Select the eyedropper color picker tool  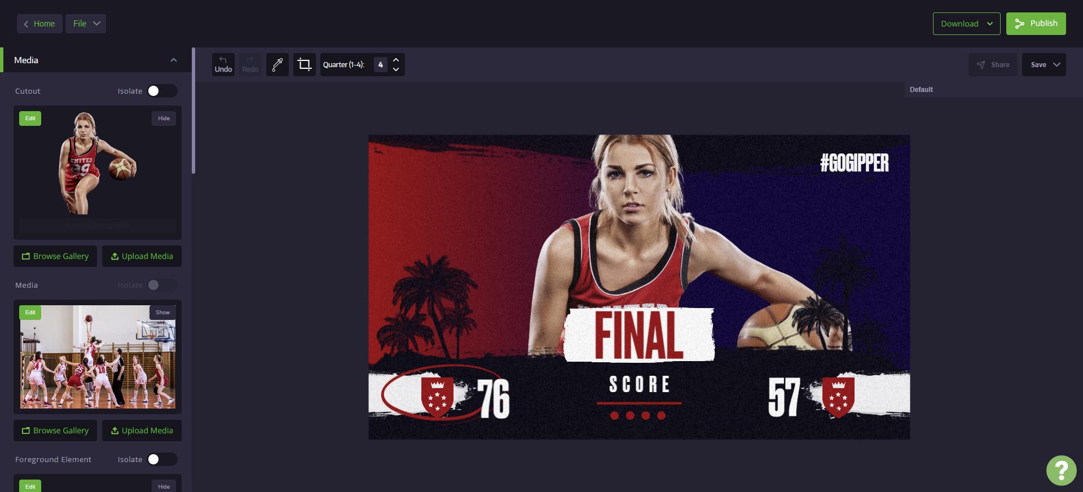click(278, 64)
